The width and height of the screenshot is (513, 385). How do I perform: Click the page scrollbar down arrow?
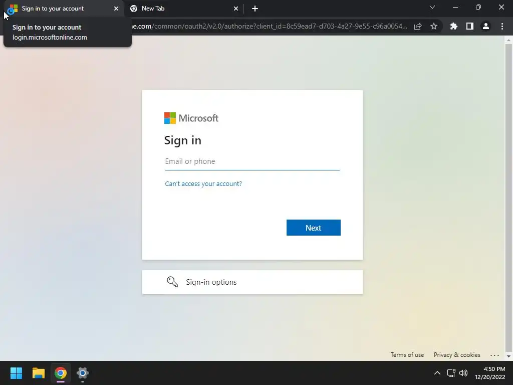point(508,356)
